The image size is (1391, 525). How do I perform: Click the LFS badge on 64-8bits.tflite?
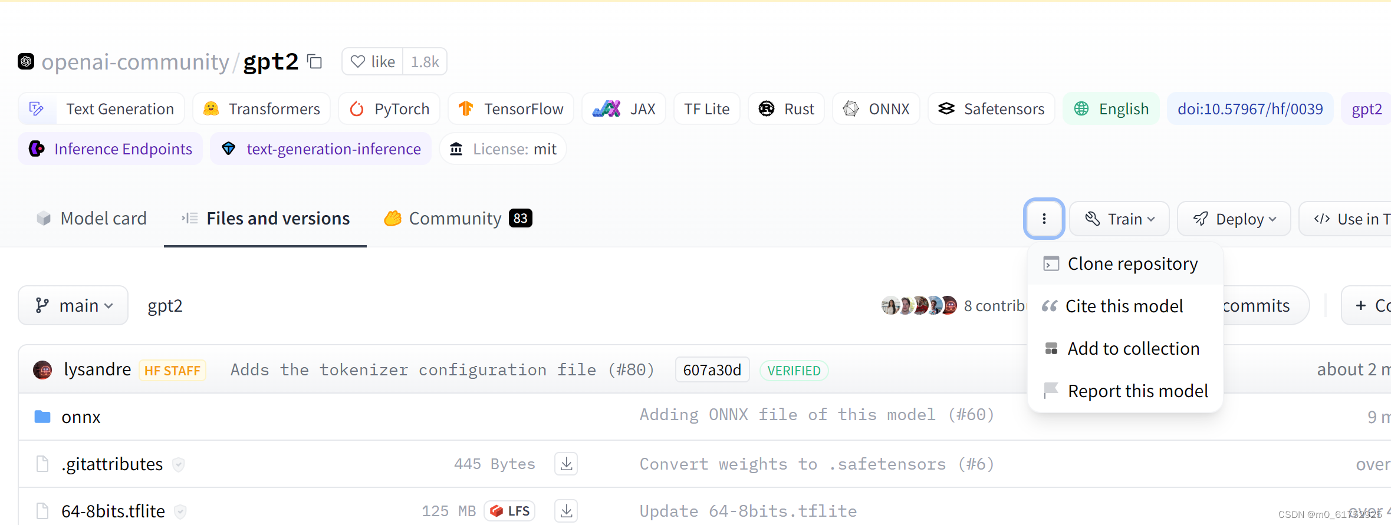tap(510, 511)
